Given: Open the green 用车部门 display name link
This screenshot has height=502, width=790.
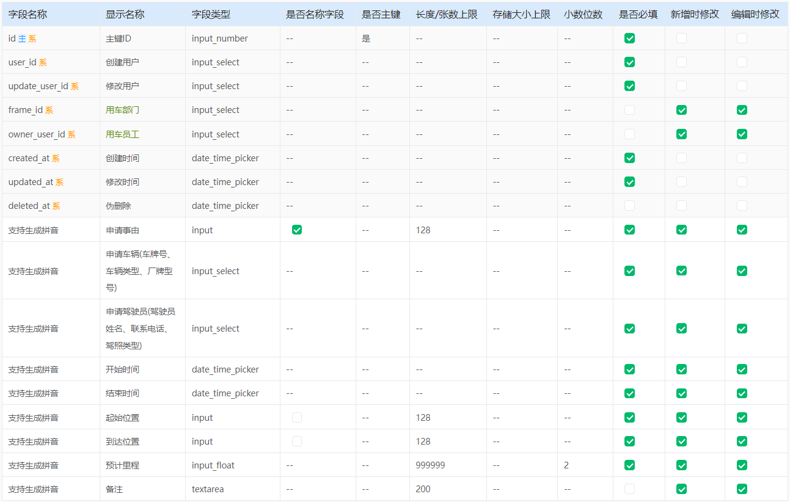Looking at the screenshot, I should (122, 110).
